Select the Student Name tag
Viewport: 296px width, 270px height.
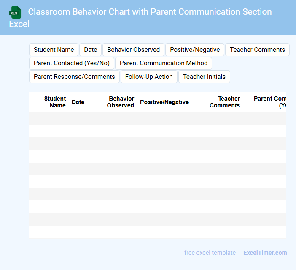tap(54, 50)
